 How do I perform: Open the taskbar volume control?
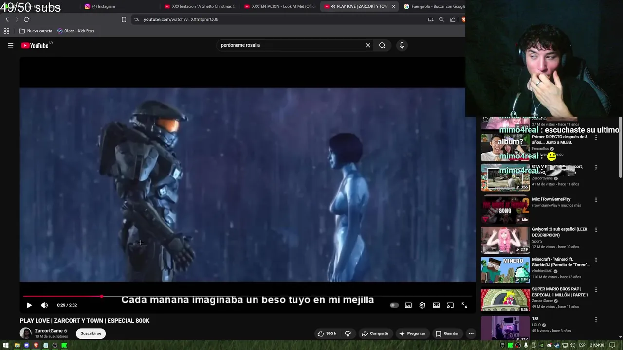click(x=572, y=345)
